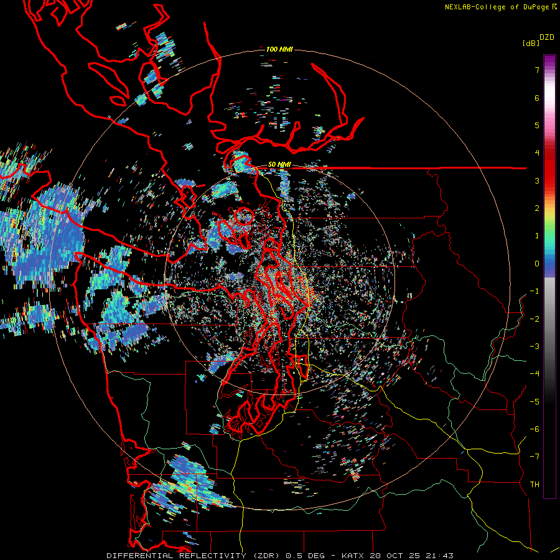Click the -1 dB scale value
This screenshot has height=560, width=560.
(x=534, y=291)
